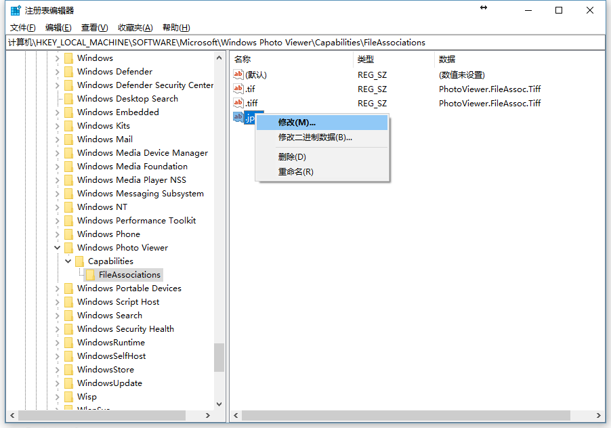Viewport: 611px width, 428px height.
Task: Click the registry path address bar
Action: click(305, 43)
